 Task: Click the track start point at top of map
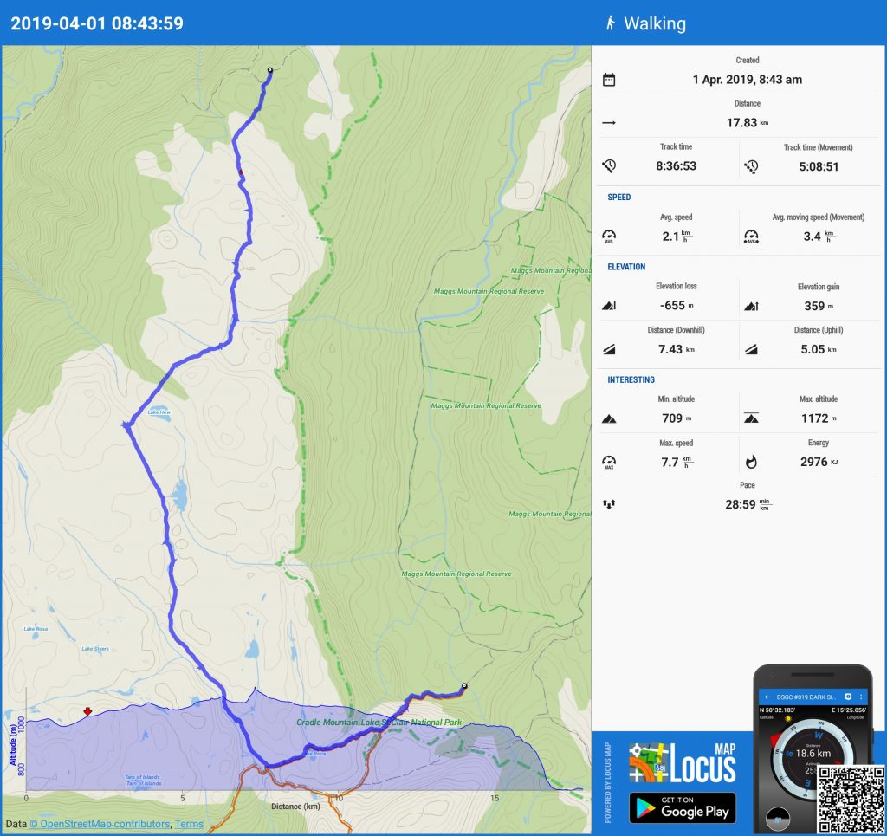(269, 70)
